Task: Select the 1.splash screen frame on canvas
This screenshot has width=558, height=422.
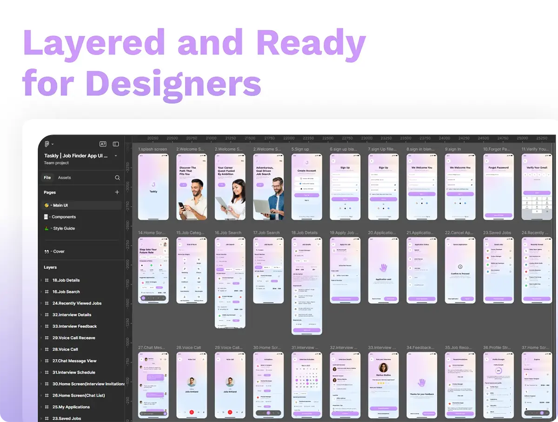Action: coord(153,187)
